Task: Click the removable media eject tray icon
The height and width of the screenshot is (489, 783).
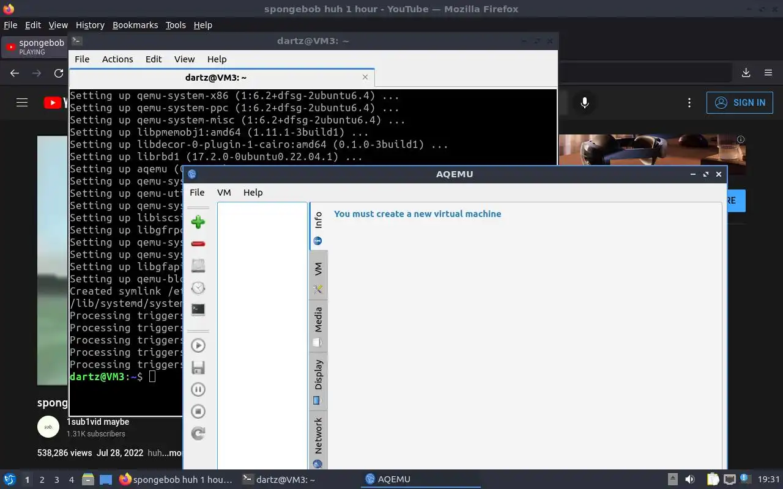Action: pyautogui.click(x=672, y=479)
